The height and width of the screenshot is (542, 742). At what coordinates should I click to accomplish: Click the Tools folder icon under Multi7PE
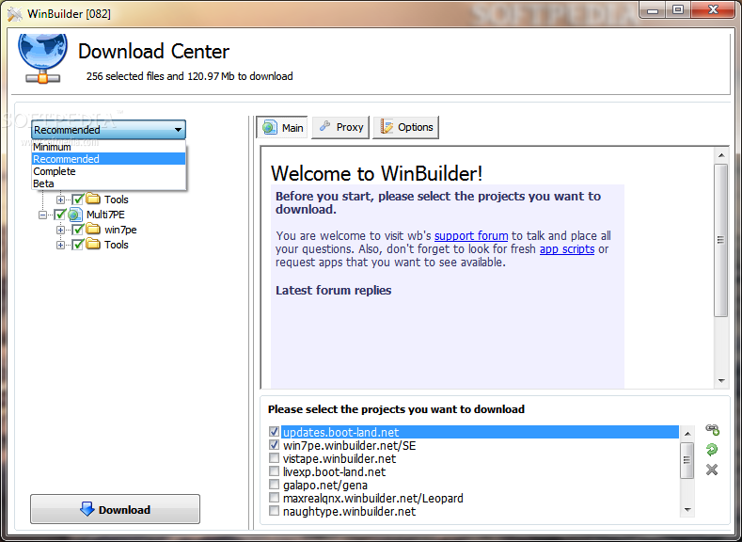coord(93,245)
